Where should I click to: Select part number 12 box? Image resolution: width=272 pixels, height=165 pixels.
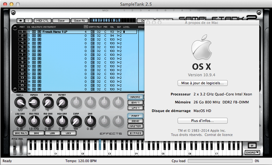click(22, 74)
